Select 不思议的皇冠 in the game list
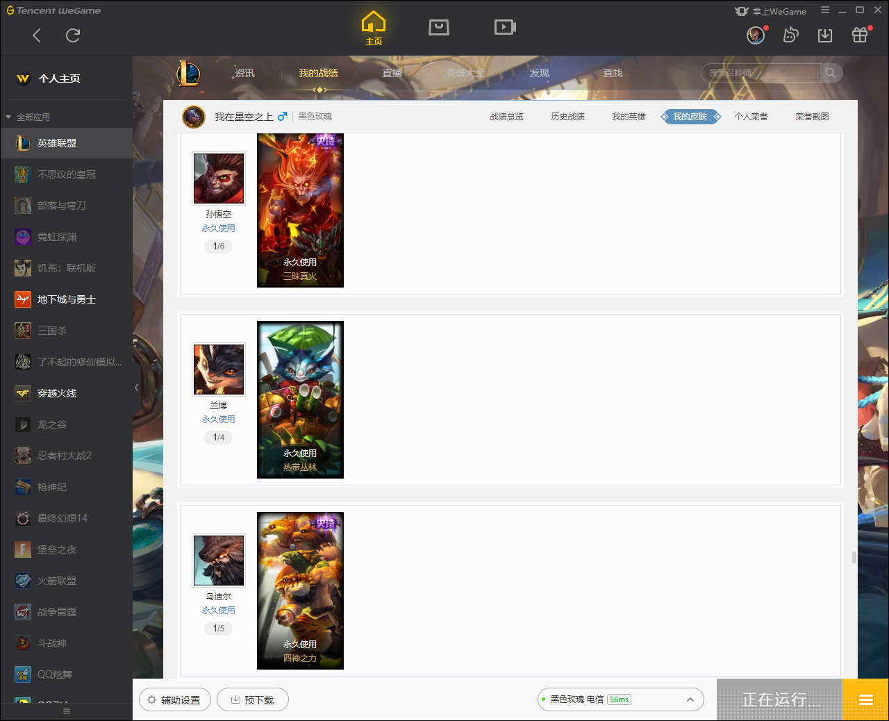This screenshot has height=721, width=889. point(66,174)
